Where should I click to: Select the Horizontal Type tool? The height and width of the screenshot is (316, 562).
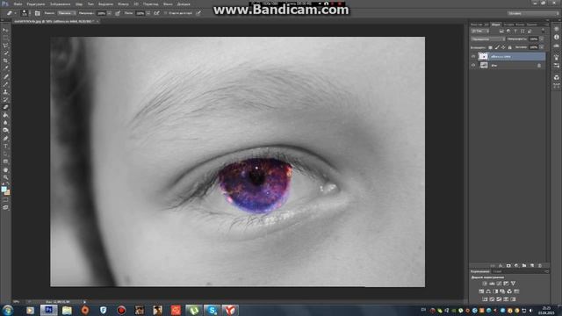[5, 147]
